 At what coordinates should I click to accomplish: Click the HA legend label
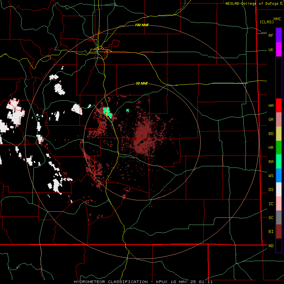[271, 106]
